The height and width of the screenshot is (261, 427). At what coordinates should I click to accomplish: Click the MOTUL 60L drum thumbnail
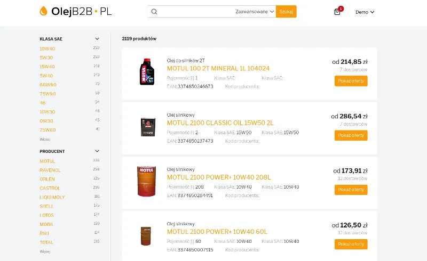[x=146, y=236]
